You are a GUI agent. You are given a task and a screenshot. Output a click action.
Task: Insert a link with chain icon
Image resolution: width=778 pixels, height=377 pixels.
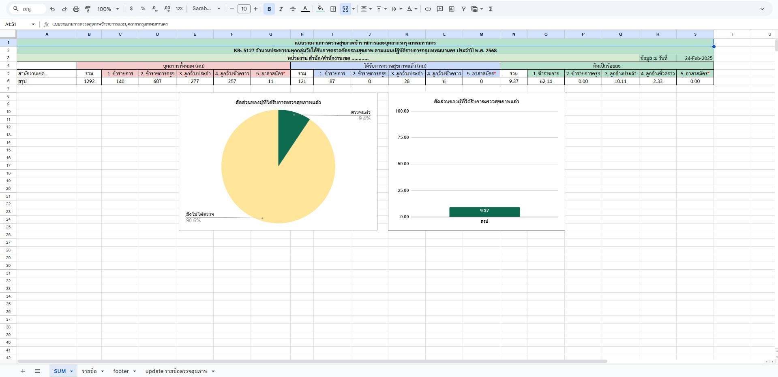428,9
